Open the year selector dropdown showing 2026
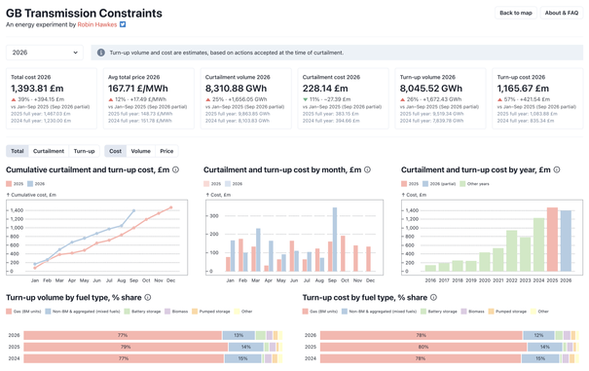 [x=45, y=53]
